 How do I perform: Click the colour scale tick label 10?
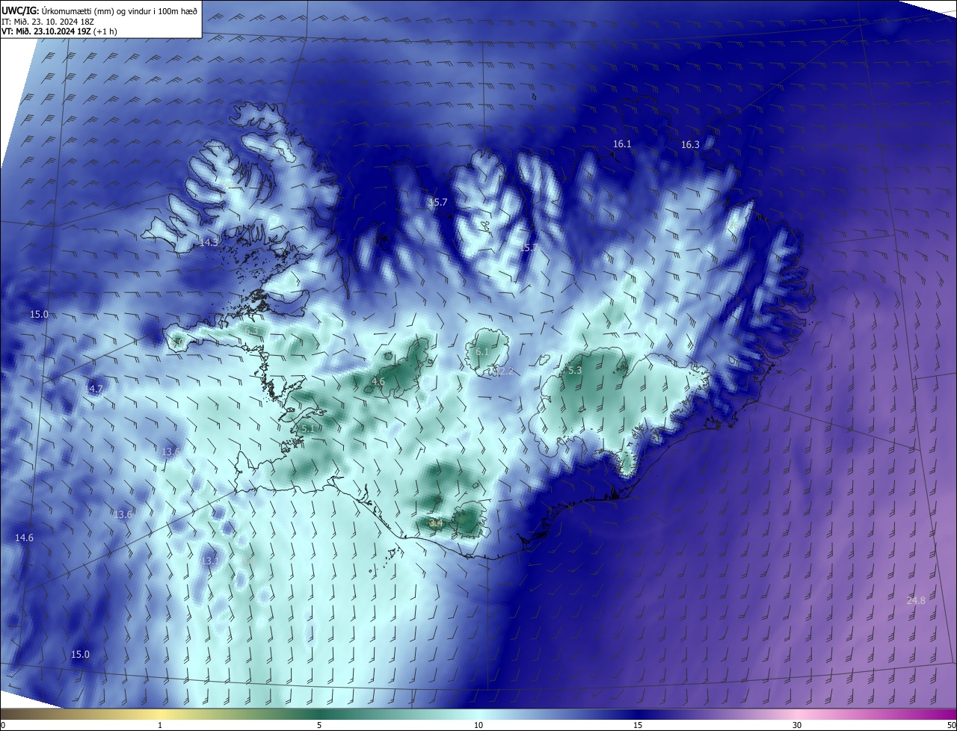coord(478,726)
